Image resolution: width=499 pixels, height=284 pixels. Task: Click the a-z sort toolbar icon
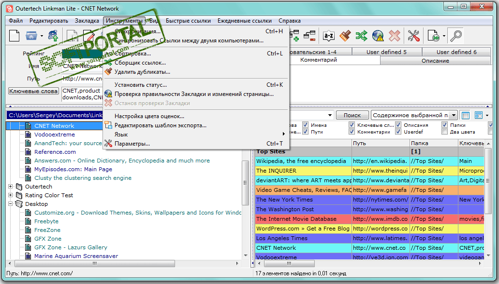point(328,36)
